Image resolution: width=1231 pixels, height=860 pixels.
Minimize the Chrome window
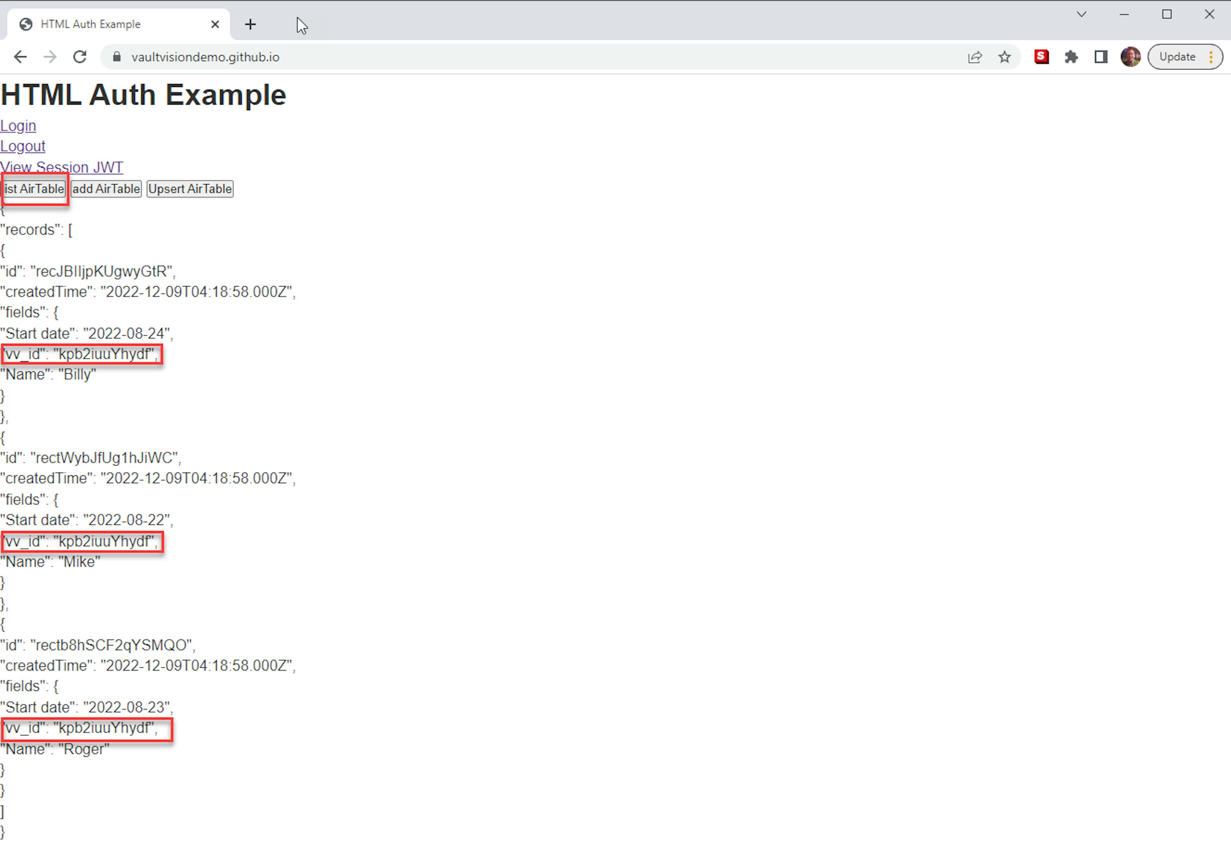(x=1124, y=14)
